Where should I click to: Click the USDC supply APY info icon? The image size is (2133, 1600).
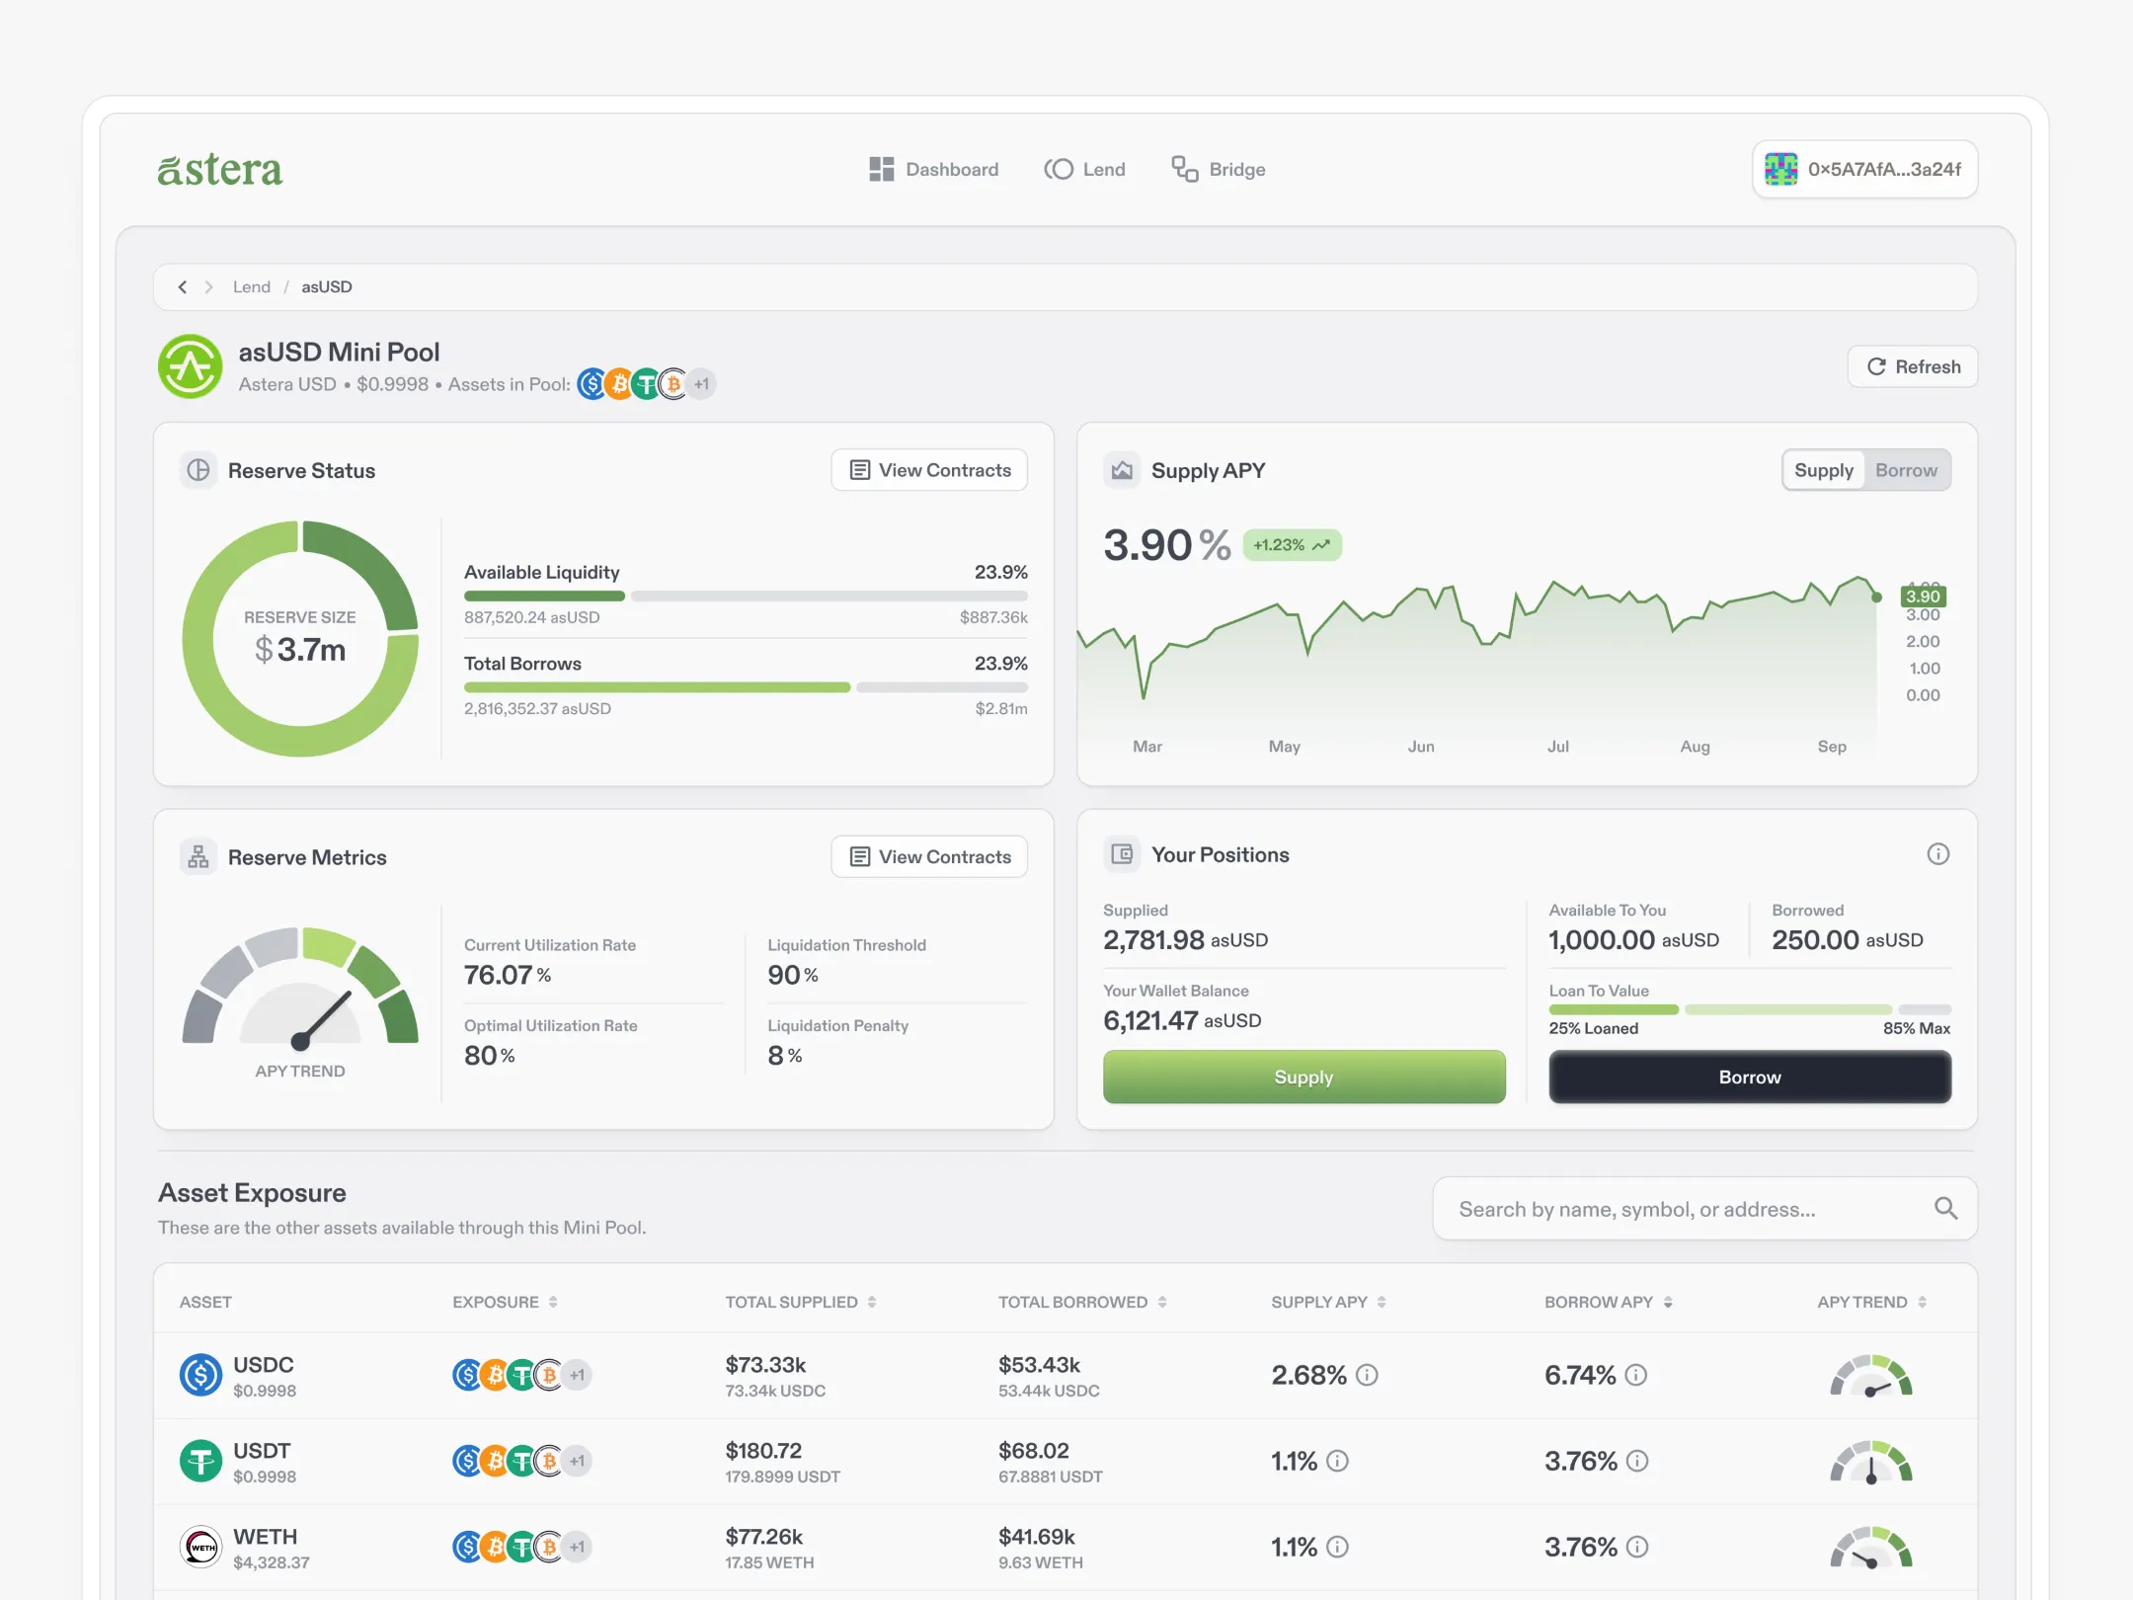(x=1367, y=1375)
